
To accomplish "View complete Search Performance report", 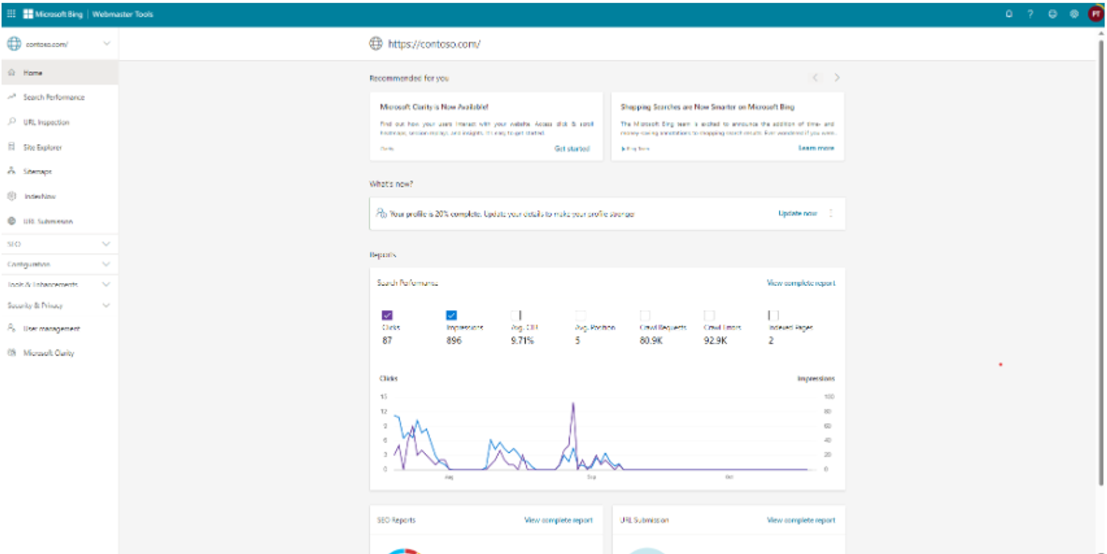I will (x=801, y=283).
